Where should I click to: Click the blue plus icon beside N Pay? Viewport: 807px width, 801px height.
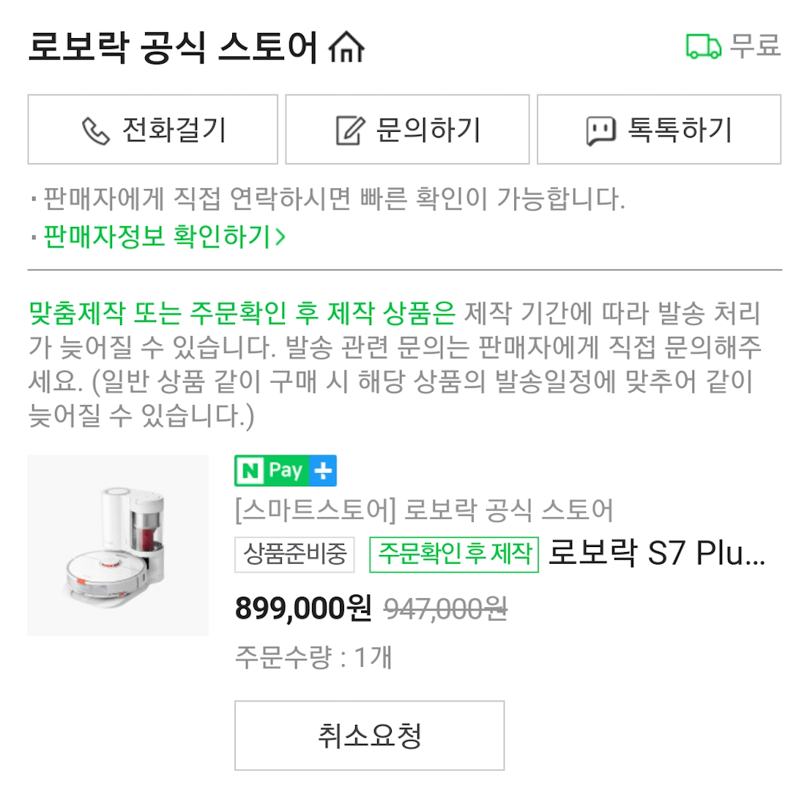tap(324, 470)
